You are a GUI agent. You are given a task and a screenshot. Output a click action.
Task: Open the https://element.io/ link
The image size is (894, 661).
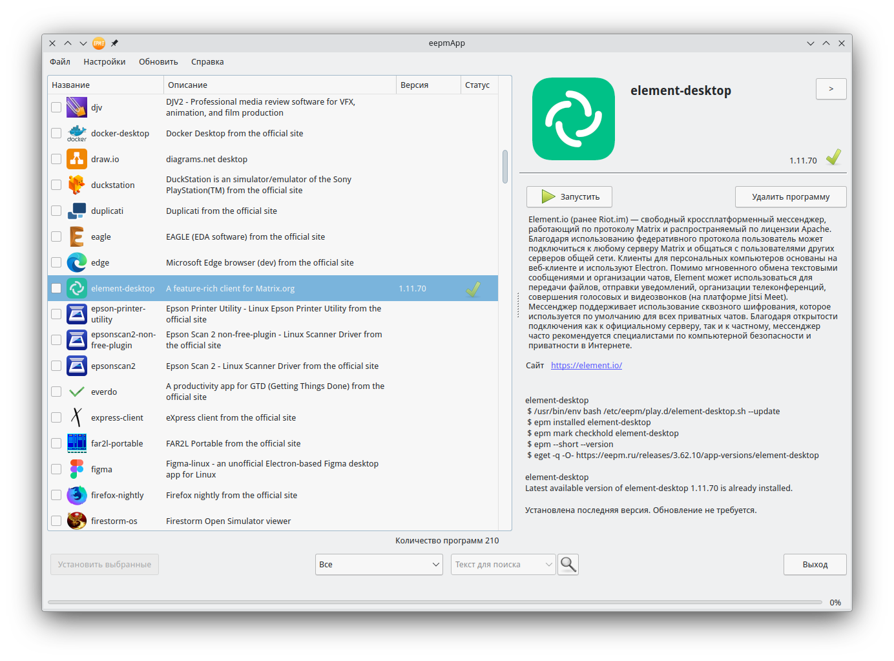[x=587, y=365]
